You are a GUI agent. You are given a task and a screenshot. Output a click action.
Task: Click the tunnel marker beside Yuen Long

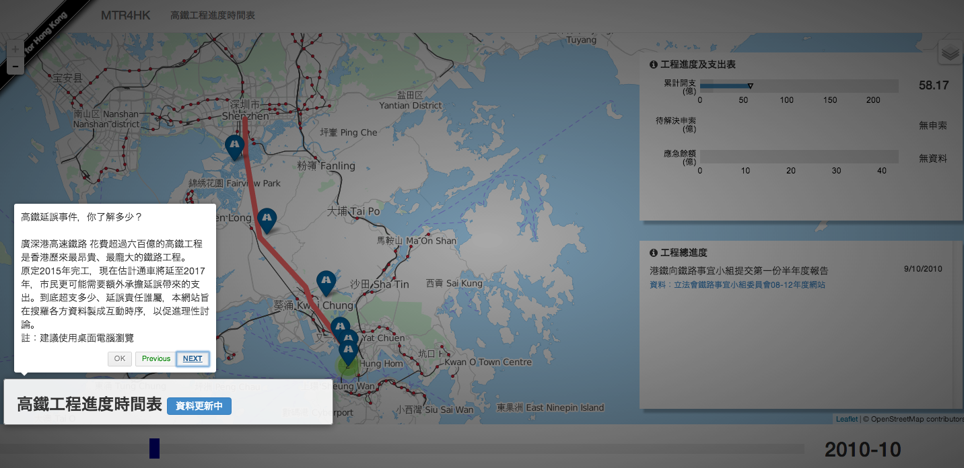pos(267,221)
